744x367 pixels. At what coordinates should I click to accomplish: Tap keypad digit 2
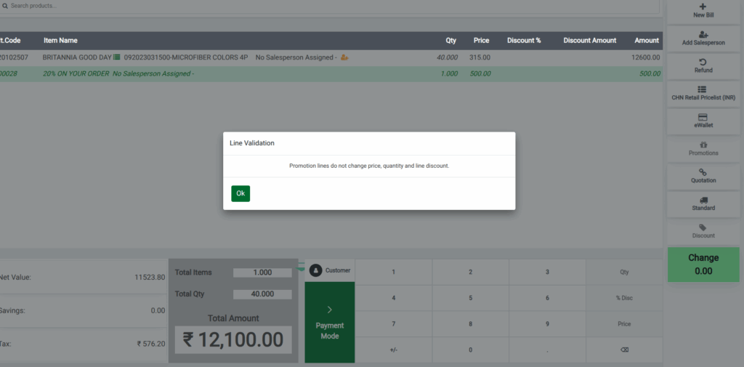470,272
